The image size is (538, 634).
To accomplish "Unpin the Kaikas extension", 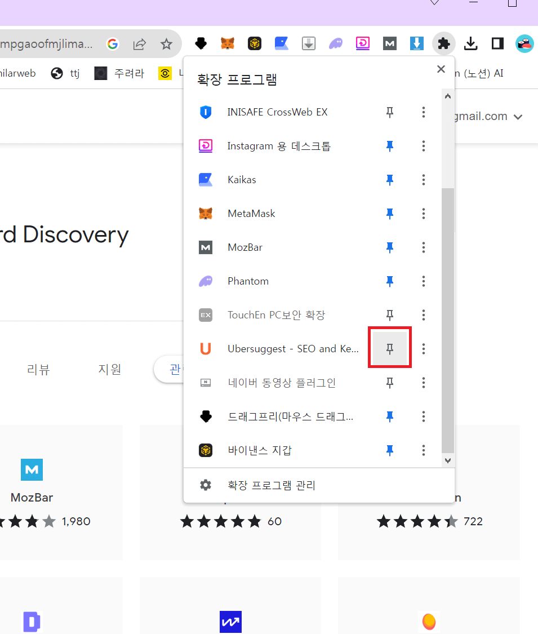I will pos(390,180).
